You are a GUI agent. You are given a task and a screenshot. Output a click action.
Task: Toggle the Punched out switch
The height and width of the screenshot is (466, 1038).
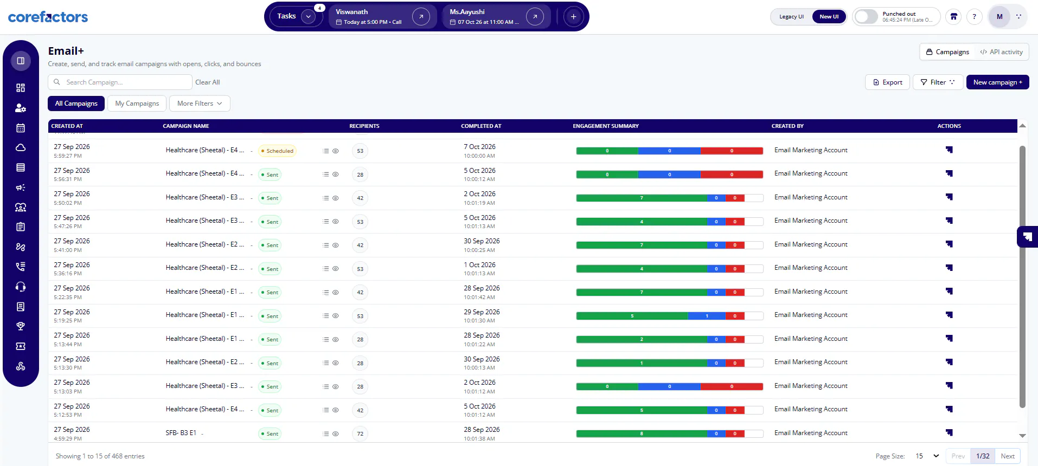tap(866, 17)
